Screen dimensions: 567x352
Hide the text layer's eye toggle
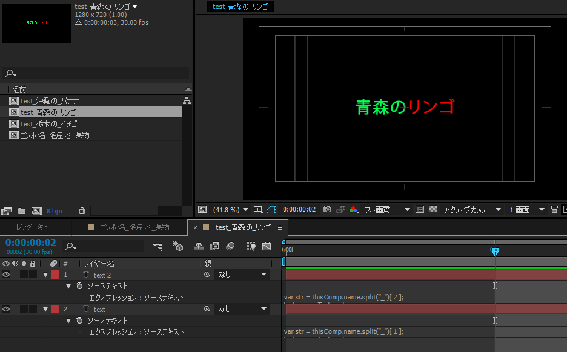click(6, 309)
